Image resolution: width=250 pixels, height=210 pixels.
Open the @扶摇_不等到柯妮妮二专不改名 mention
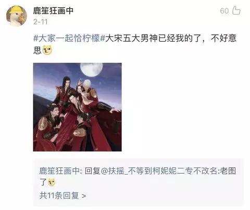point(158,171)
